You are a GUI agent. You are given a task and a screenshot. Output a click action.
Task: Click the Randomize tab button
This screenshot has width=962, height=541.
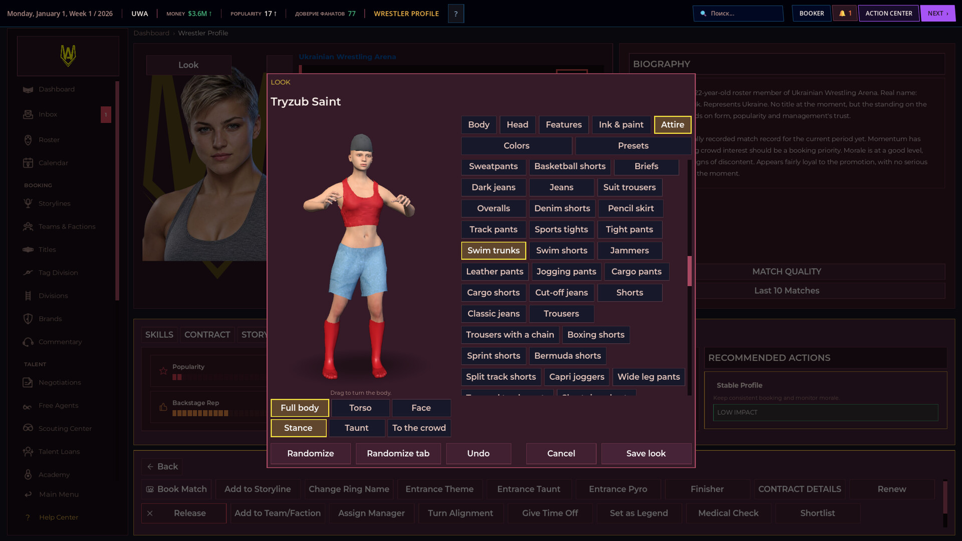click(x=398, y=453)
